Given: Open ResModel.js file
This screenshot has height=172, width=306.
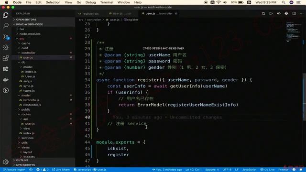Looking at the screenshot, I should (32, 105).
